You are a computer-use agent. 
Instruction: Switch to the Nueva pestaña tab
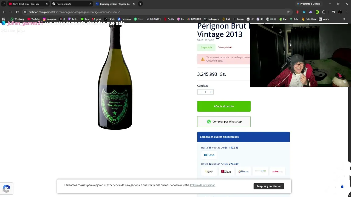click(72, 4)
